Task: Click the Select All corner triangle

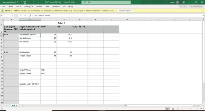Action: tap(2, 20)
